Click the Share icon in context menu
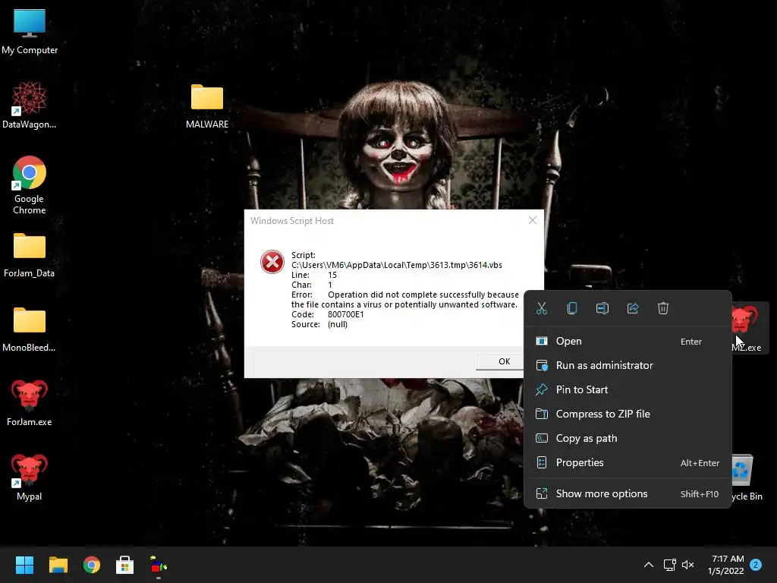The image size is (777, 583). point(633,308)
